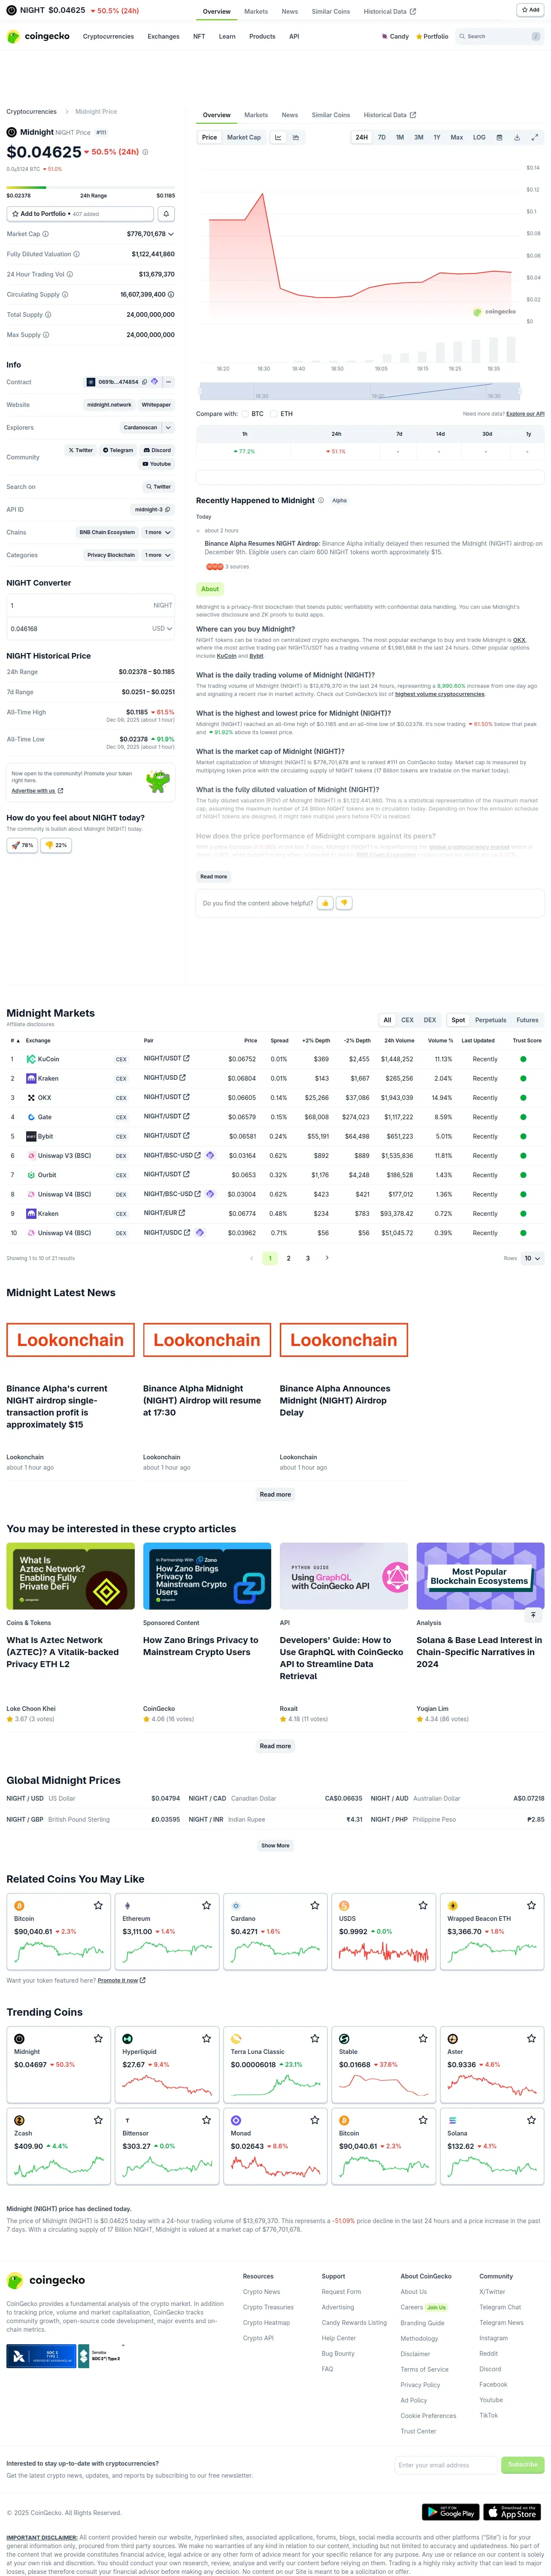Vote bearish 22% sentiment button
This screenshot has height=2576, width=551.
56,845
